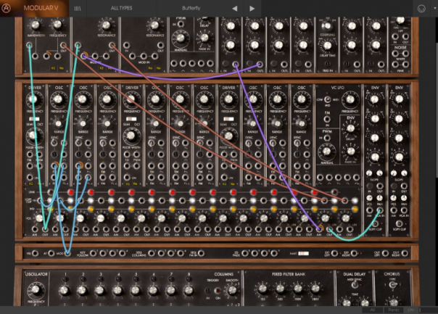The height and width of the screenshot is (314, 438).
Task: Click the VC LFO sine wave output jack
Action: [320, 177]
